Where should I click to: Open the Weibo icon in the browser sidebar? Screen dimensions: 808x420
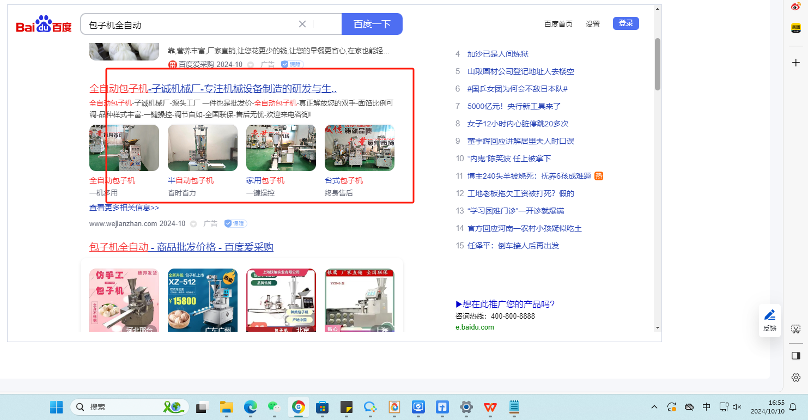pos(796,7)
